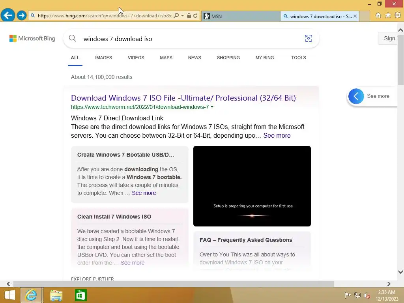Open Windows Store taskbar icon

tap(80, 295)
